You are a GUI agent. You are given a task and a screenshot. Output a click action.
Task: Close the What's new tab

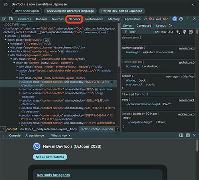click(69, 135)
